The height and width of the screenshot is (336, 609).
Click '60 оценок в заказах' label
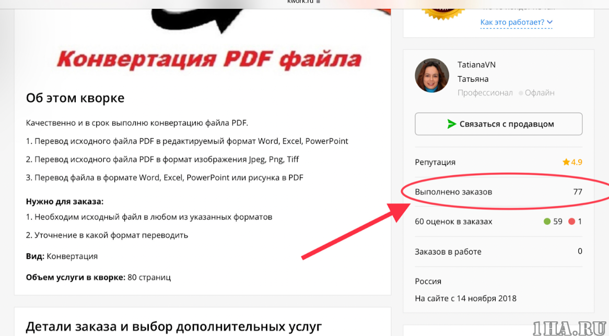click(453, 222)
